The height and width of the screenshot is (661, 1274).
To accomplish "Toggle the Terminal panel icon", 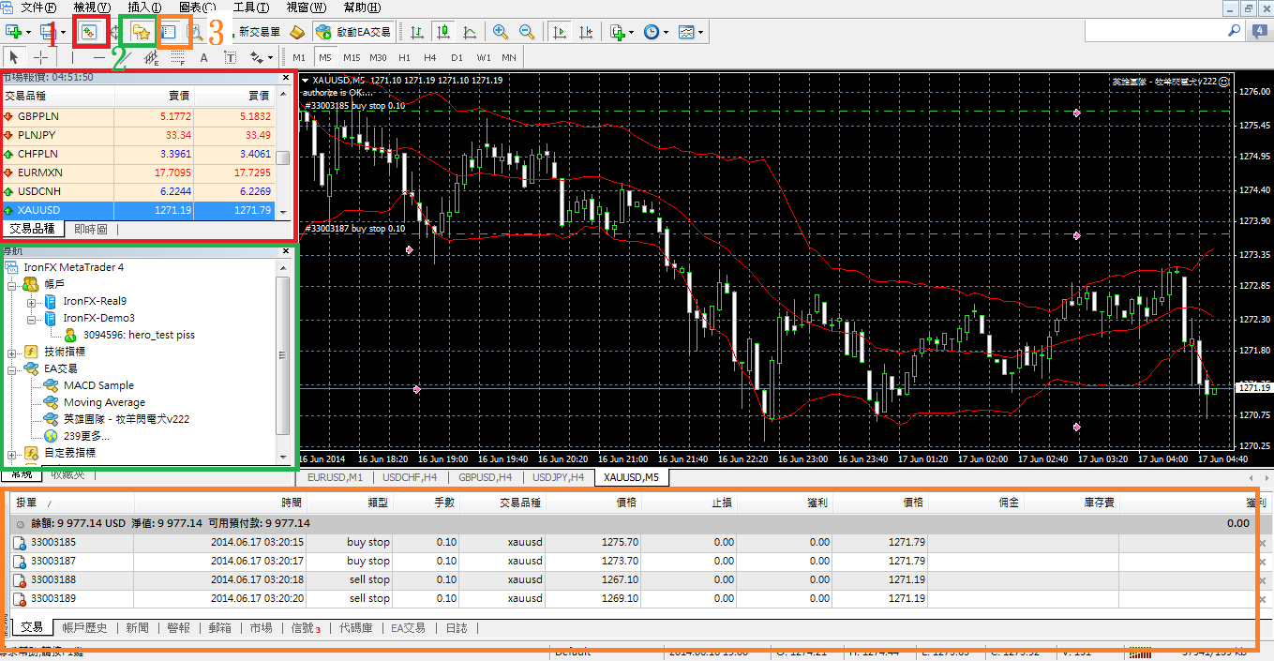I will point(169,32).
